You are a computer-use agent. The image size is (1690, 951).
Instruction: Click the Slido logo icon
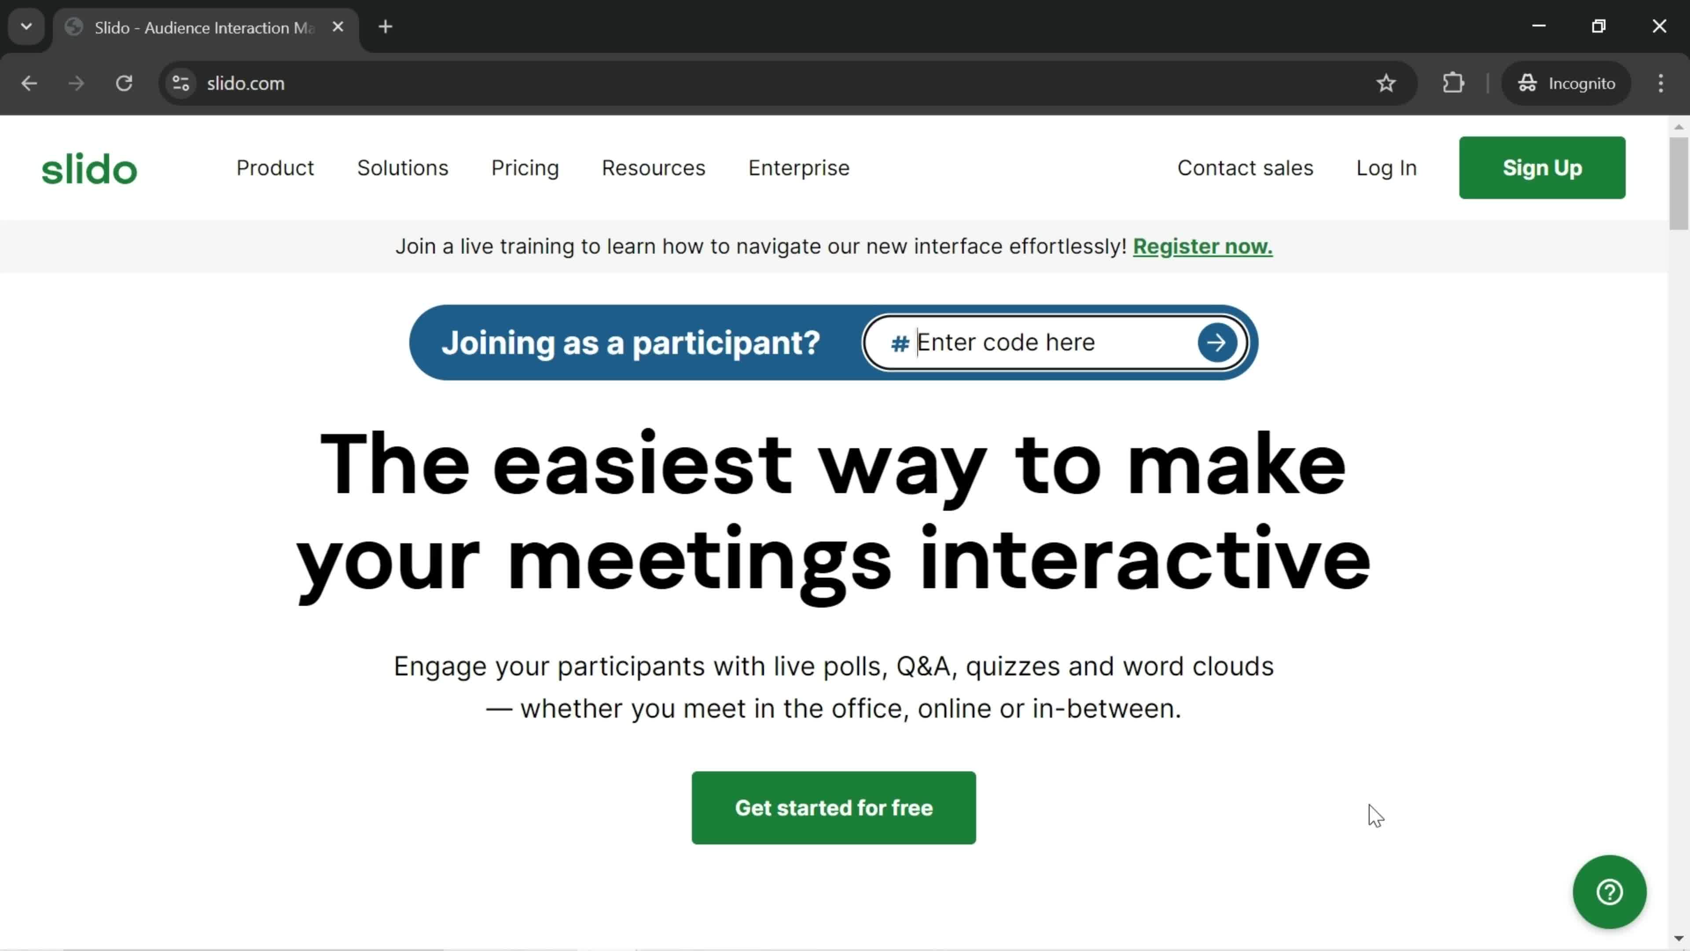(89, 168)
